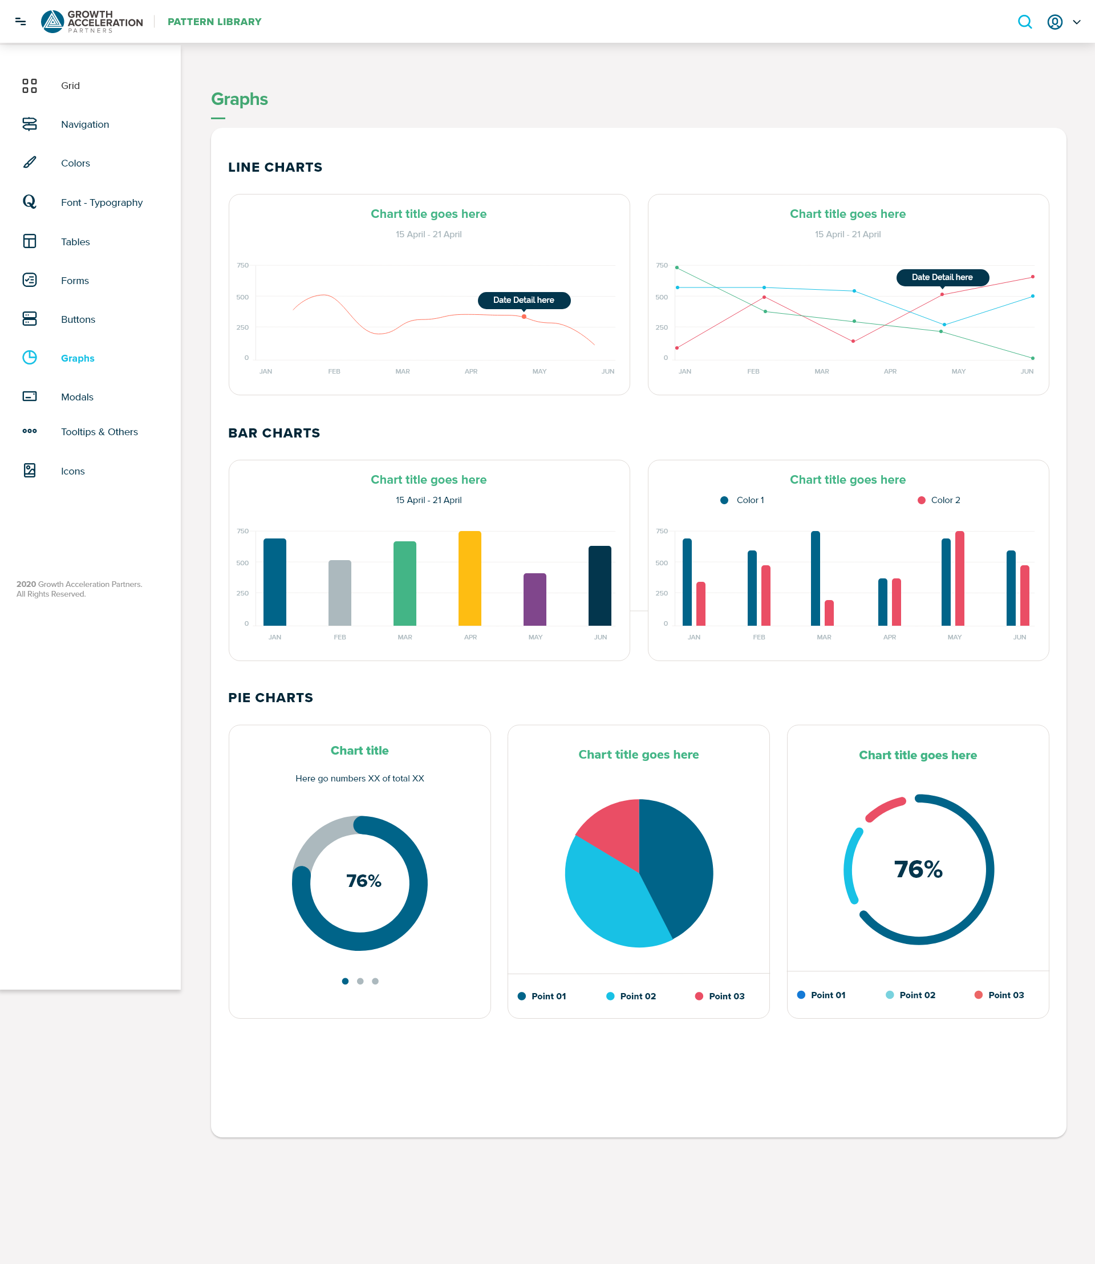Click the Tables layout icon
The image size is (1095, 1264).
(29, 241)
